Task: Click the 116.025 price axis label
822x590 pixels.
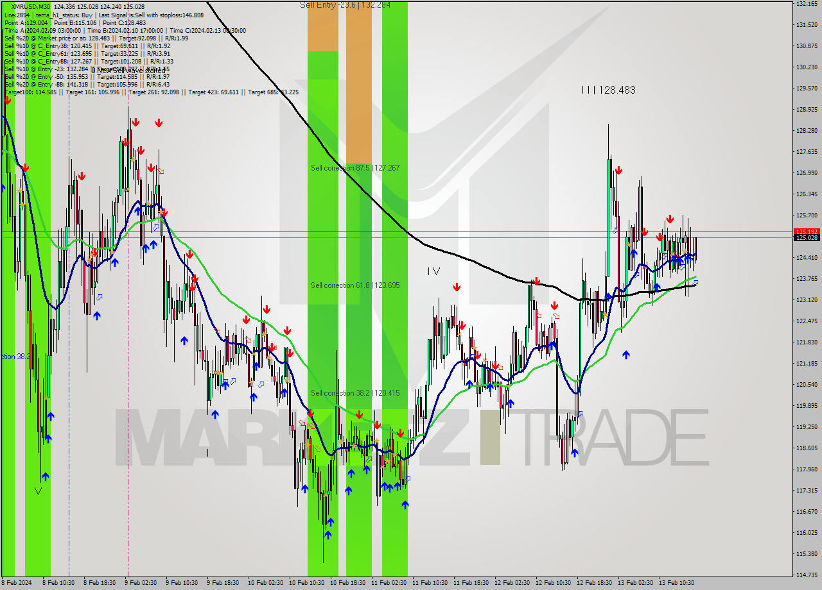Action: 806,532
